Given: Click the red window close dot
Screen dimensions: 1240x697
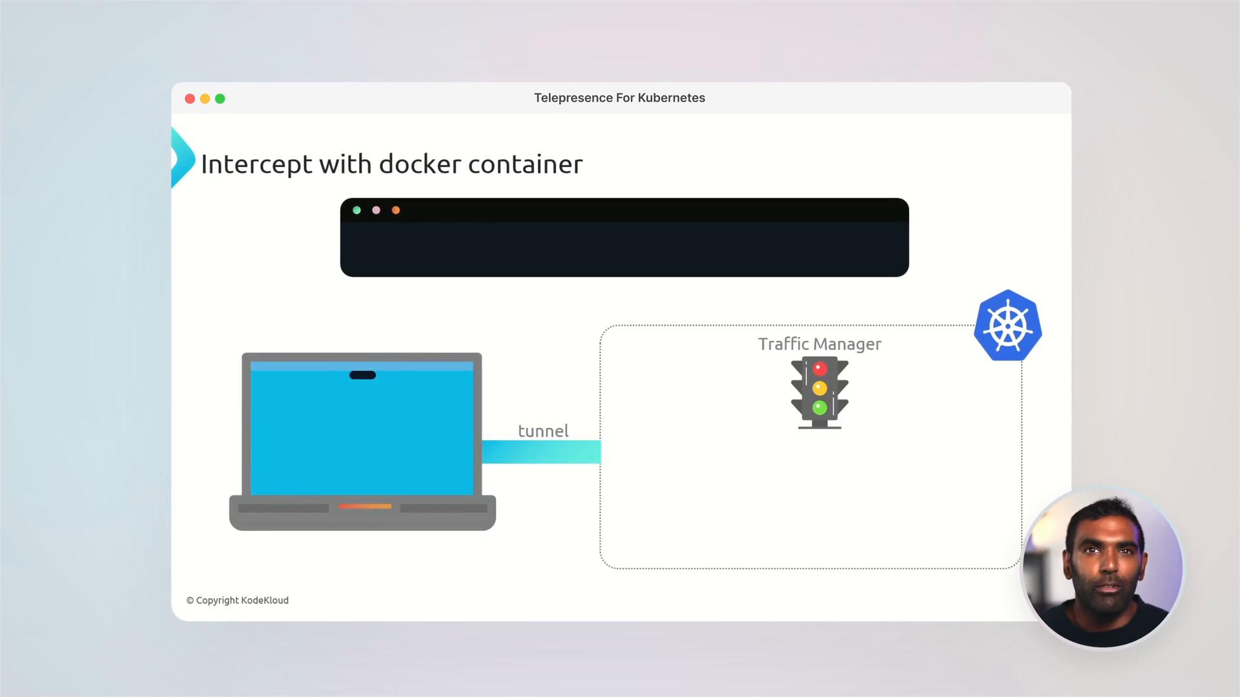Looking at the screenshot, I should (190, 99).
